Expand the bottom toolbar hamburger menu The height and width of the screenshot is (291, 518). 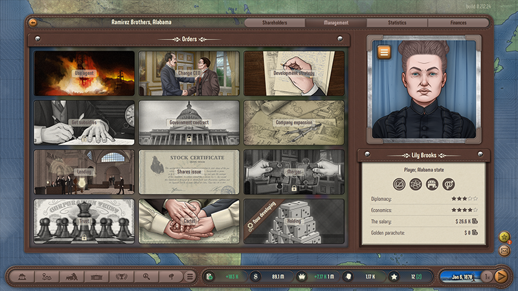pyautogui.click(x=190, y=276)
